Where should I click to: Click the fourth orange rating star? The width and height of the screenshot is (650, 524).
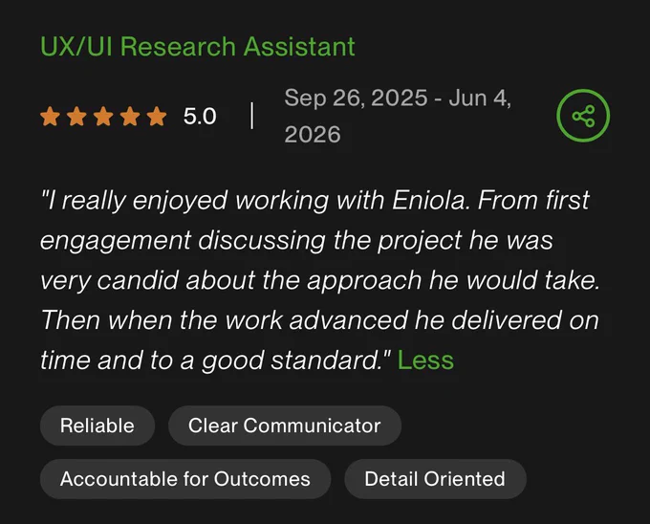[130, 116]
